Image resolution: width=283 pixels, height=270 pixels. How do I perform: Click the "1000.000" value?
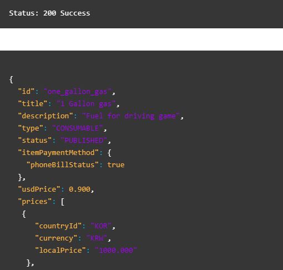click(x=116, y=251)
